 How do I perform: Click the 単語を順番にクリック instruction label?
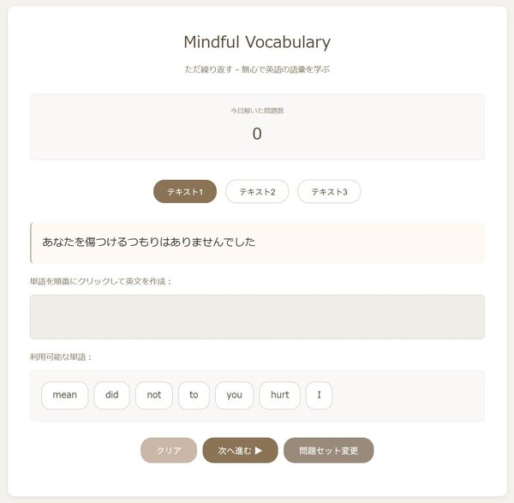pos(101,281)
